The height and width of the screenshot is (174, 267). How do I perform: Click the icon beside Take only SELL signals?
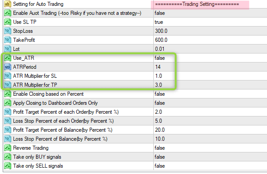pos(8,166)
